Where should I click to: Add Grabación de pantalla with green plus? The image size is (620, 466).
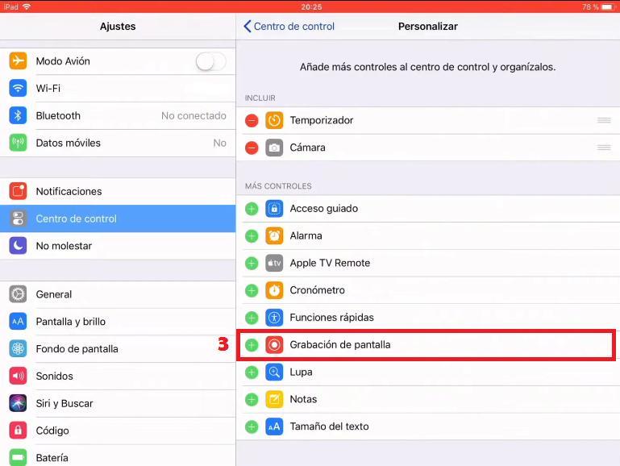pyautogui.click(x=252, y=345)
